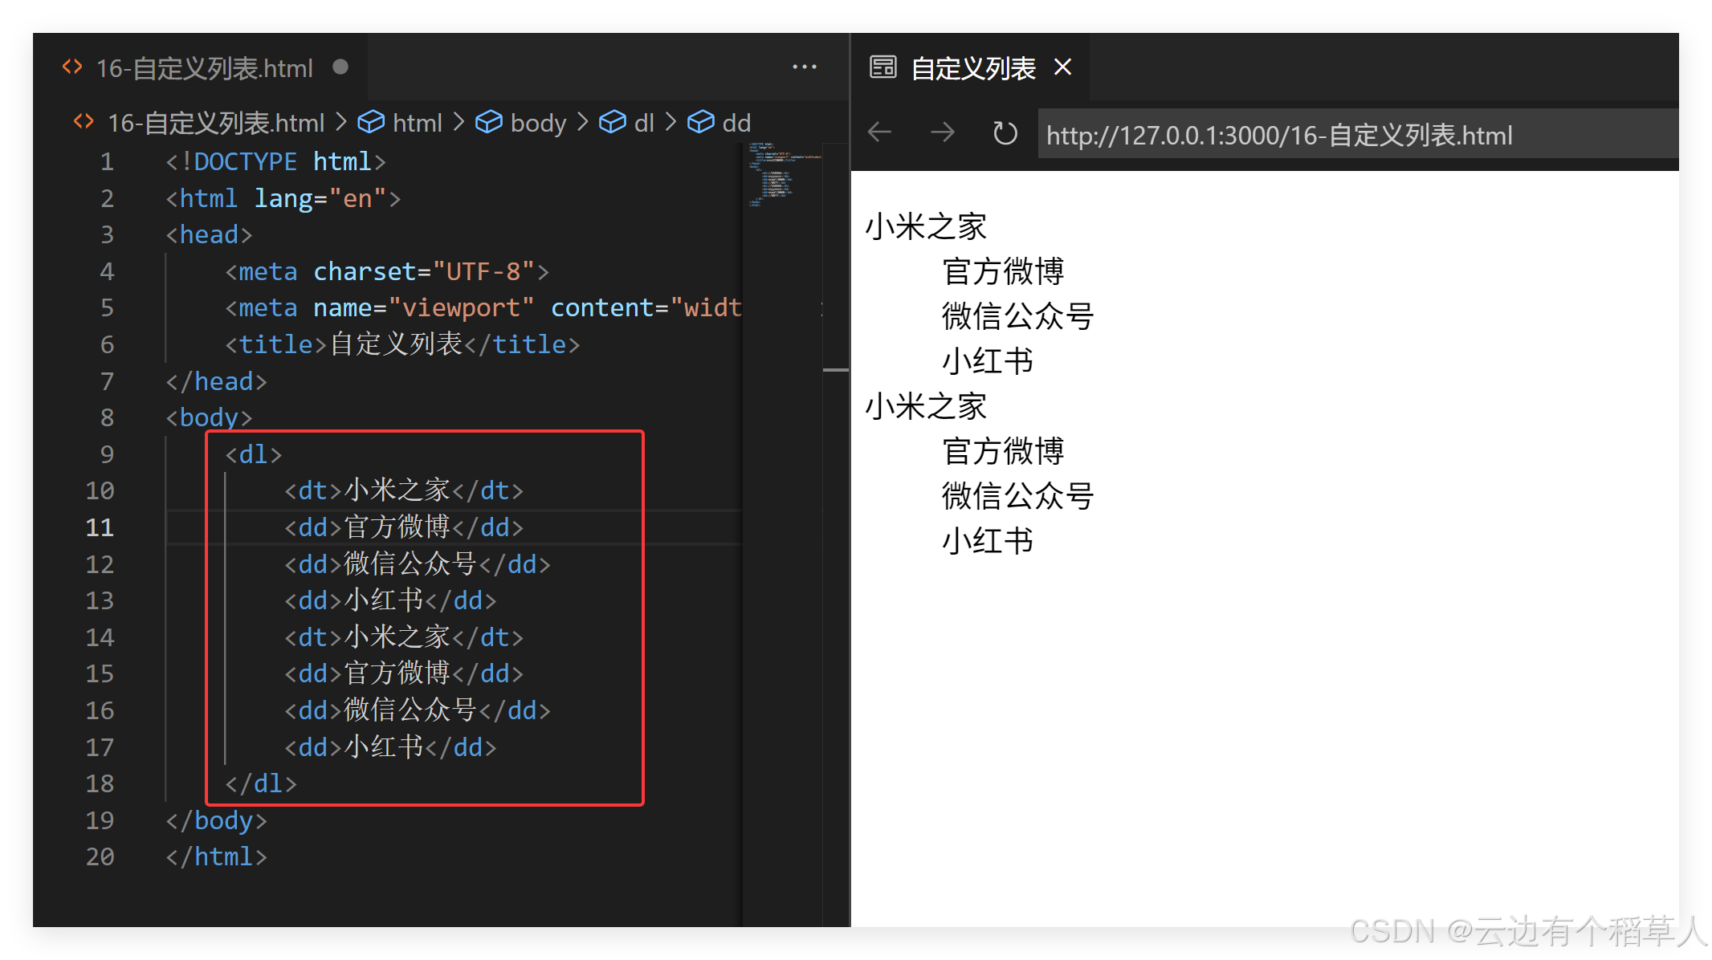Image resolution: width=1712 pixels, height=960 pixels.
Task: Select the 自定义列表 preview tab
Action: pyautogui.click(x=972, y=67)
